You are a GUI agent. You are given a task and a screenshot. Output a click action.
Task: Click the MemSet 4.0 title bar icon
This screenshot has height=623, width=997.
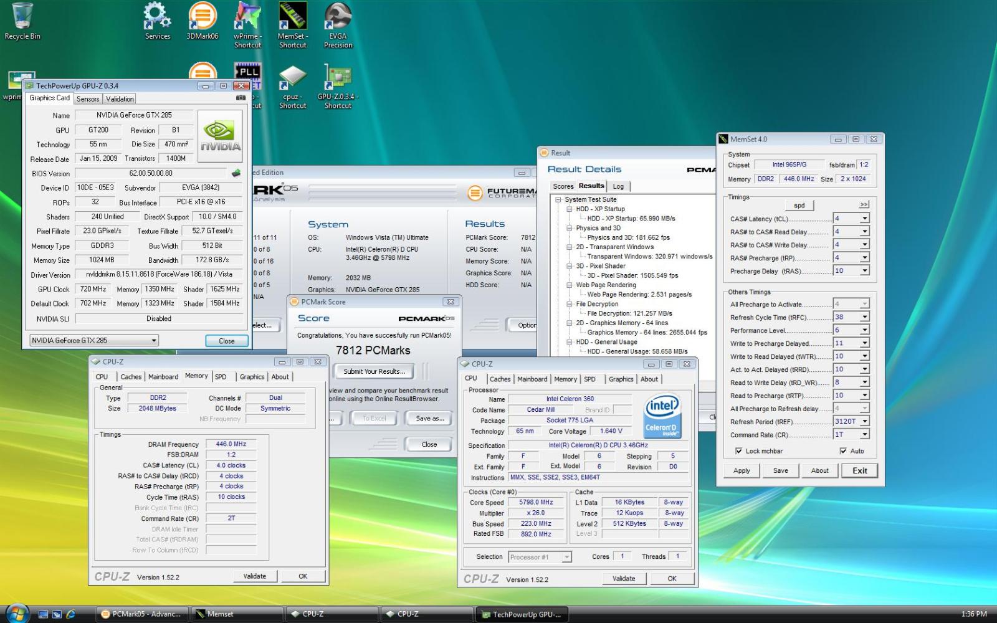[723, 139]
